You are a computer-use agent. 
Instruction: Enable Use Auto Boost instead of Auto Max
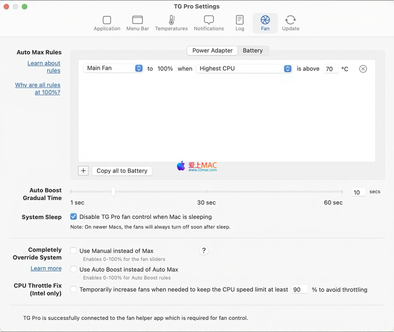(74, 269)
